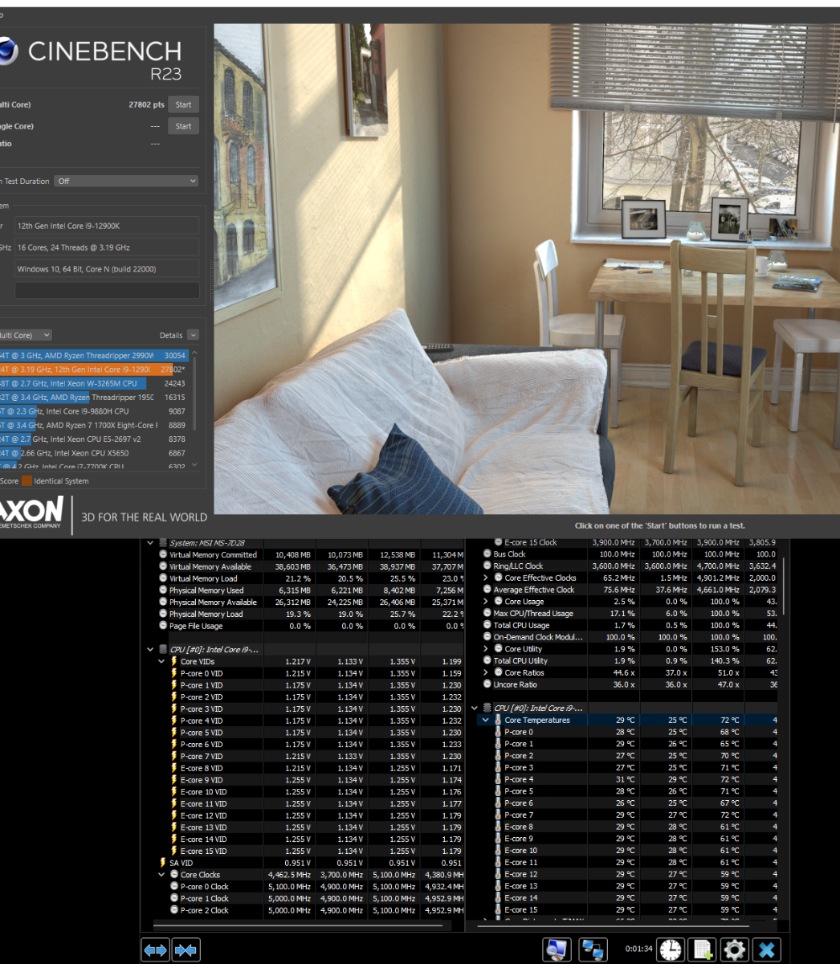Screen dimensions: 840x964
Task: Click the chip icon next to System: MSI MS-7D28
Action: 163,543
